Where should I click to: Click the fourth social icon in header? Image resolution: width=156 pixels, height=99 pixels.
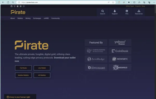tap(21, 6)
